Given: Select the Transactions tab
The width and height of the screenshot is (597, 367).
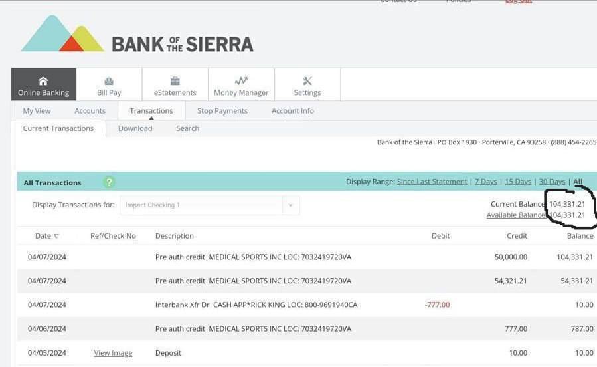Looking at the screenshot, I should [151, 111].
